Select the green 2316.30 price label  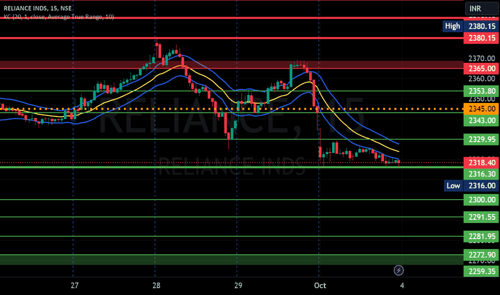pos(481,174)
